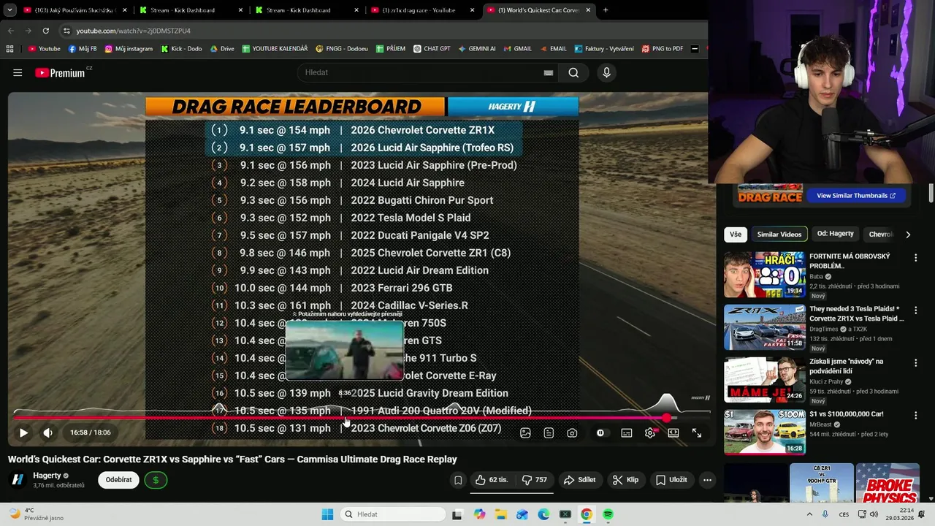Image resolution: width=935 pixels, height=526 pixels.
Task: Open the on-screen keyboard in search box
Action: (548, 72)
